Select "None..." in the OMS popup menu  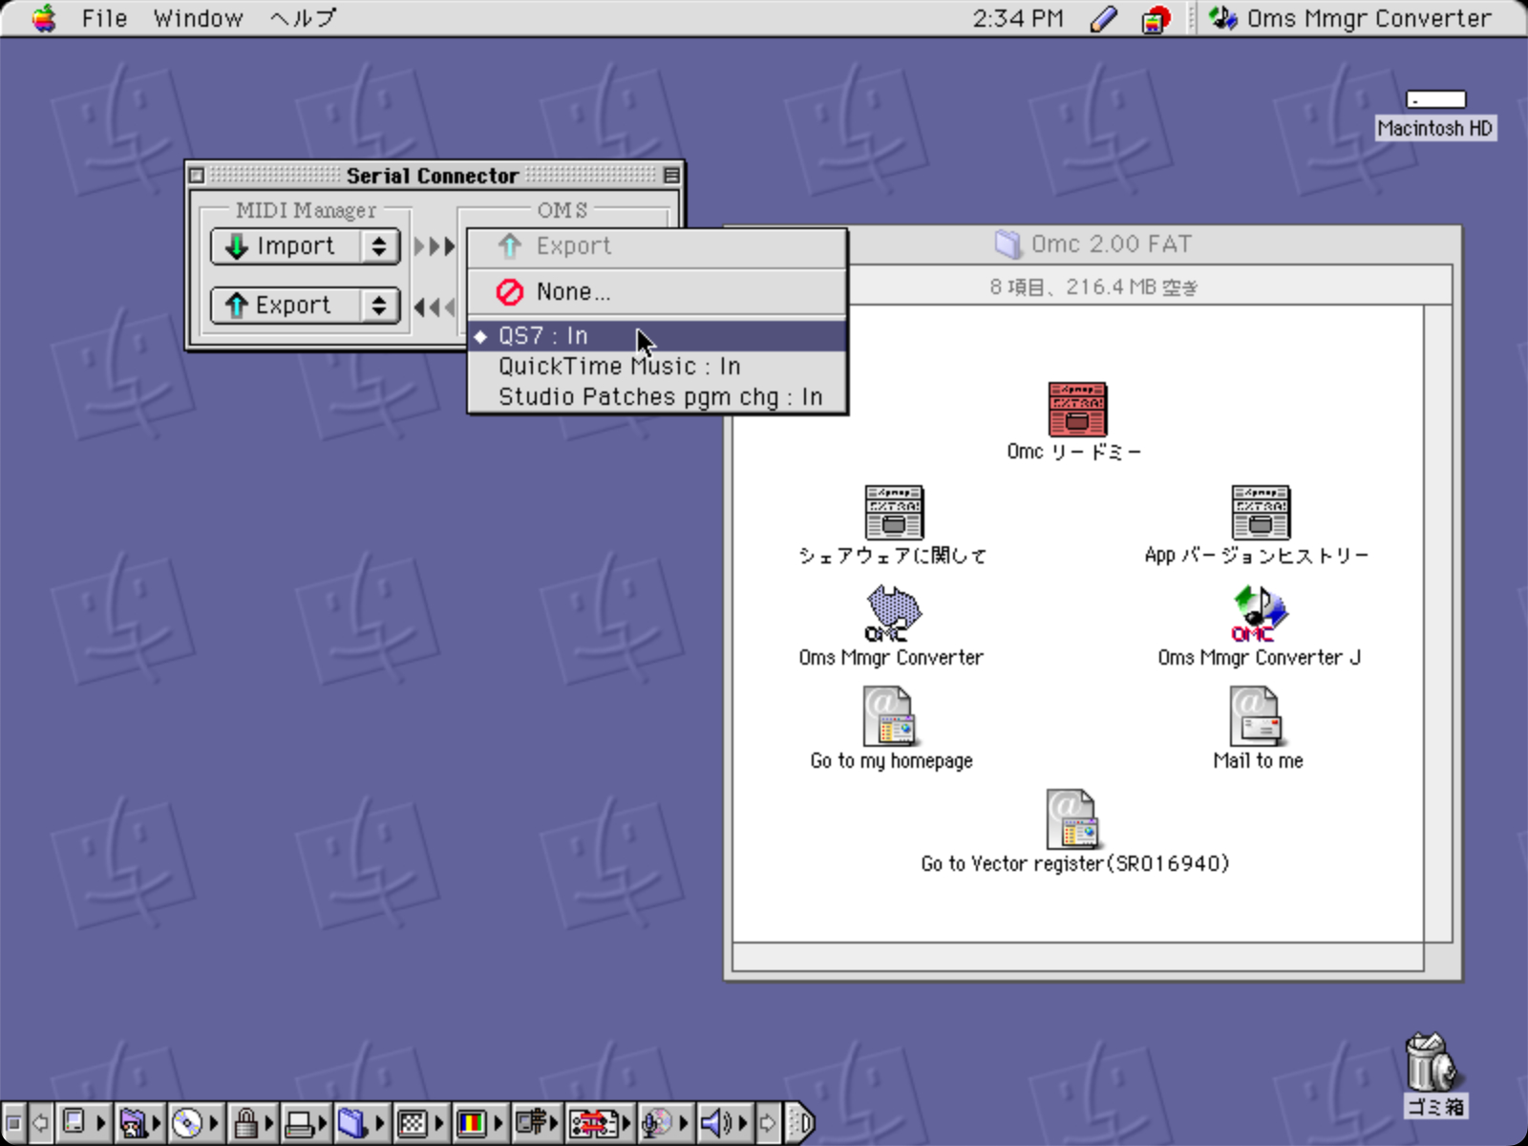tap(573, 292)
